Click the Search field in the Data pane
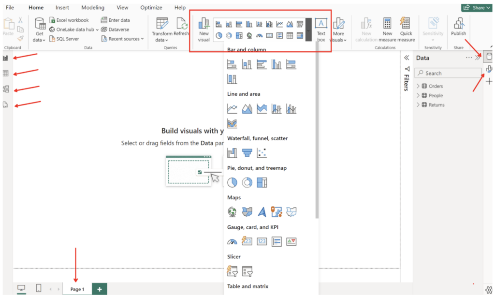 pos(447,73)
